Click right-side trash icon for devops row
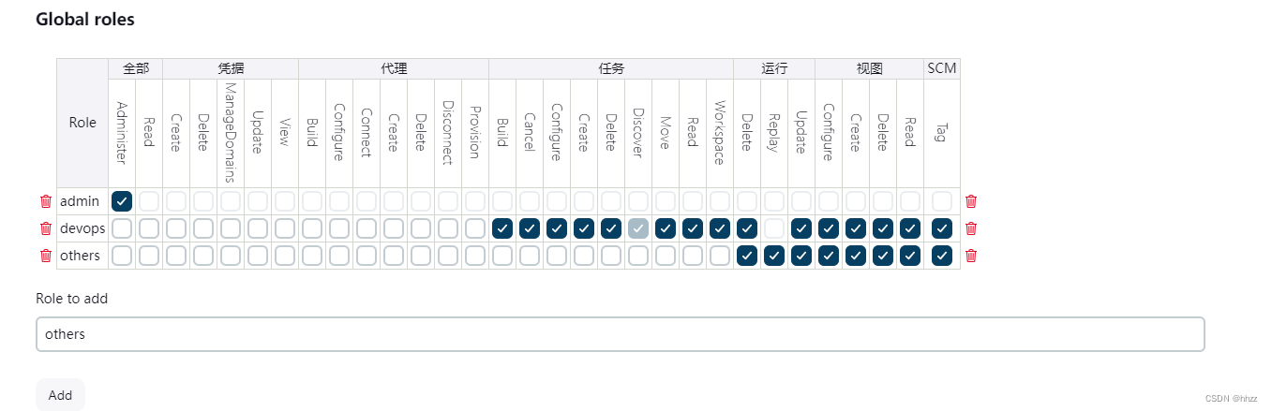 [x=971, y=228]
